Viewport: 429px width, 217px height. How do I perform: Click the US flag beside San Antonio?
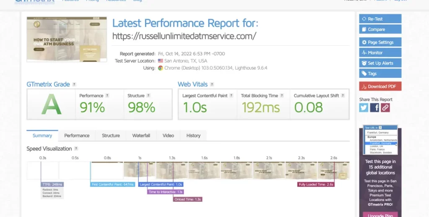click(x=160, y=61)
